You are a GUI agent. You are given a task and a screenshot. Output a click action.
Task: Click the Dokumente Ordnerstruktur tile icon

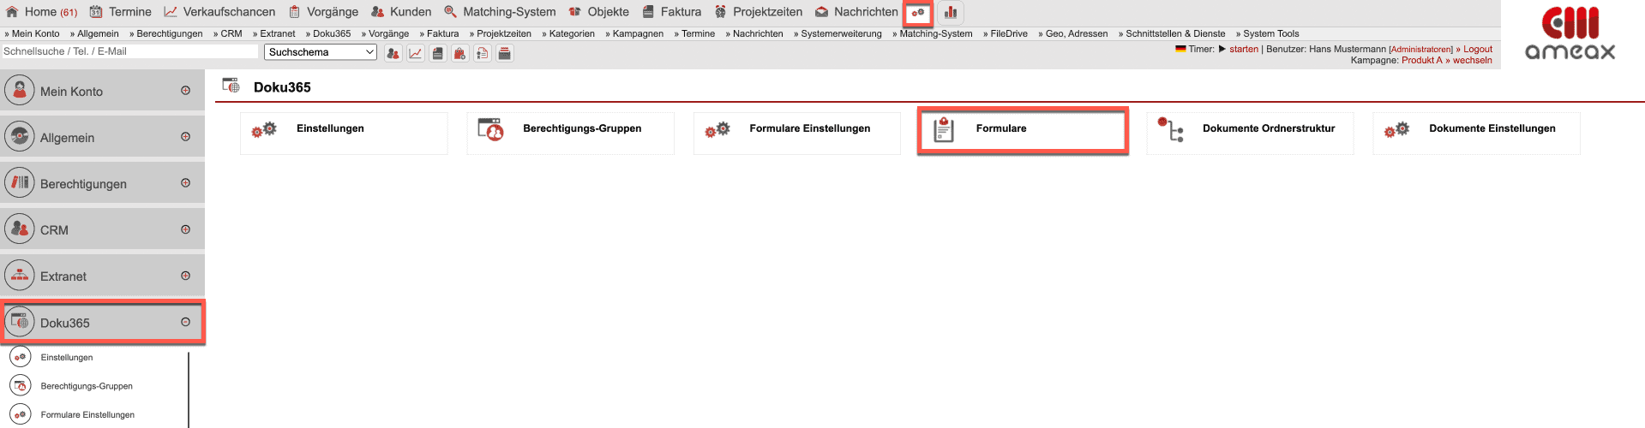click(1170, 130)
